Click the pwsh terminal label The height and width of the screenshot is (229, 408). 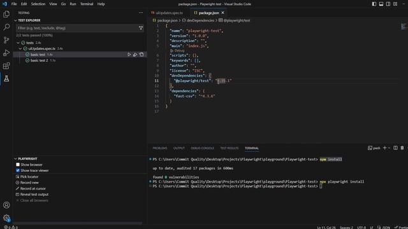[377, 148]
